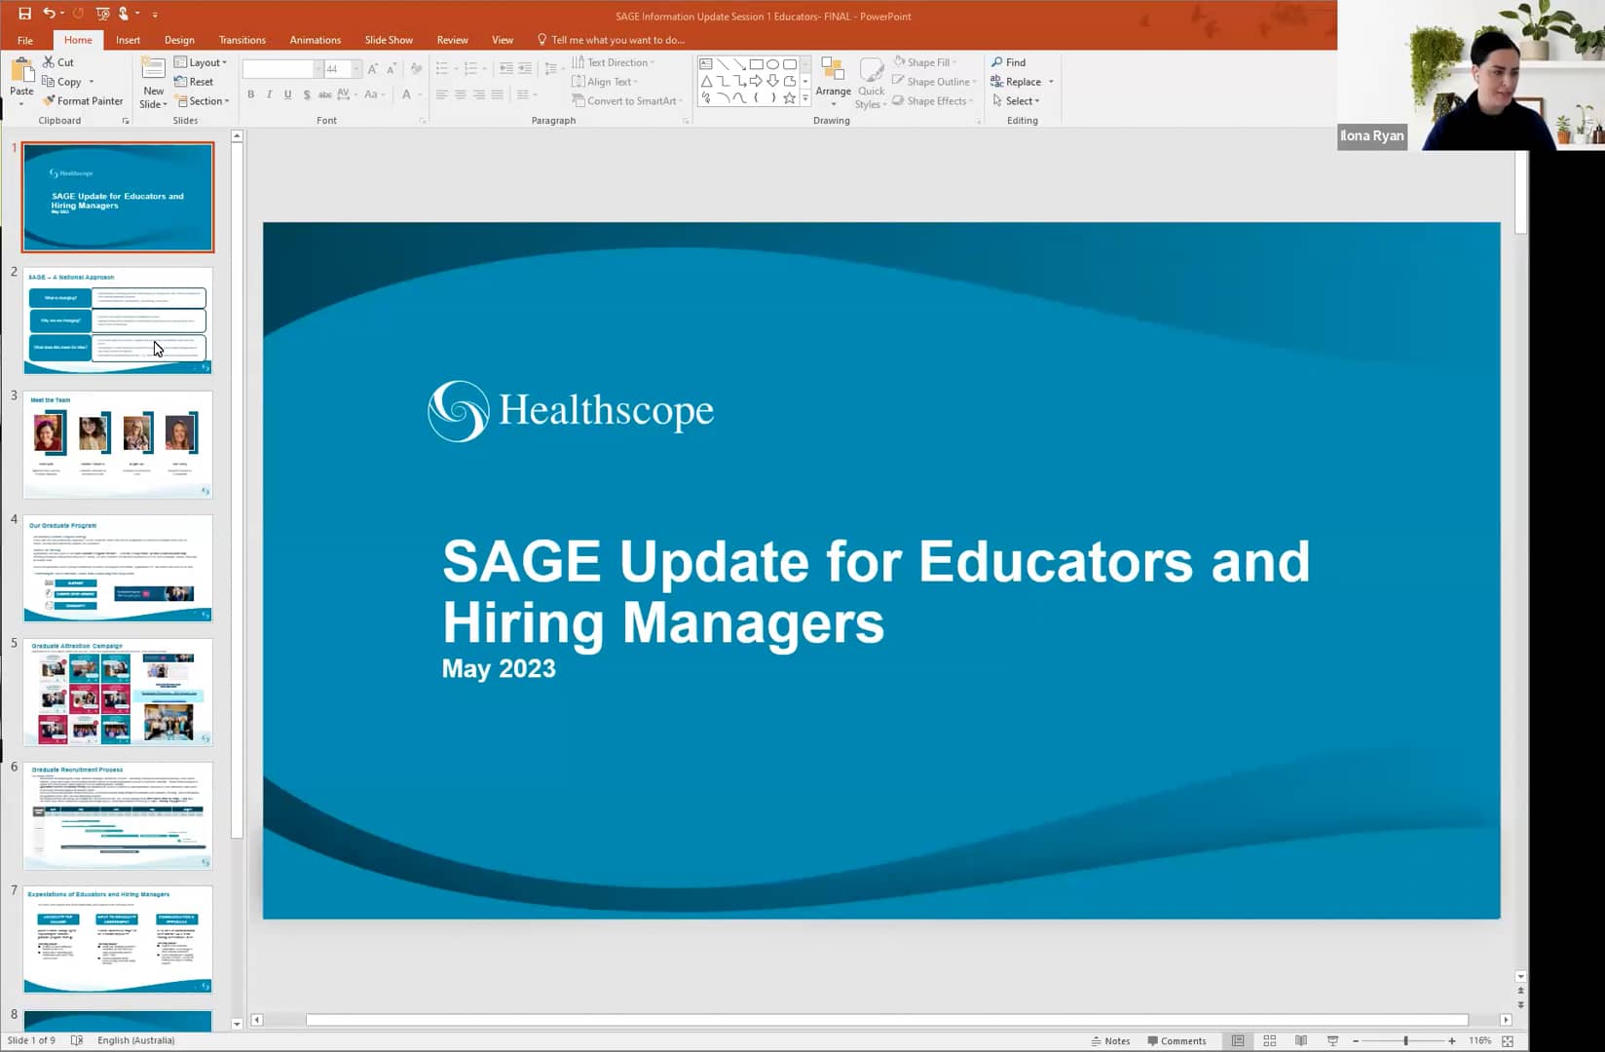Apply underline formatting
Viewport: 1605px width, 1052px height.
tap(287, 94)
